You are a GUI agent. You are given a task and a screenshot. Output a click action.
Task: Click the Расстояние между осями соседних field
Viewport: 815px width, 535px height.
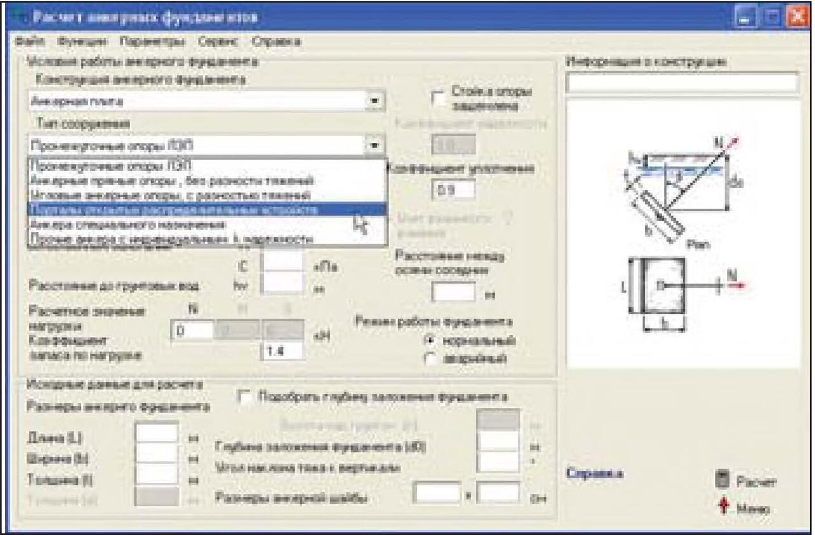[454, 292]
